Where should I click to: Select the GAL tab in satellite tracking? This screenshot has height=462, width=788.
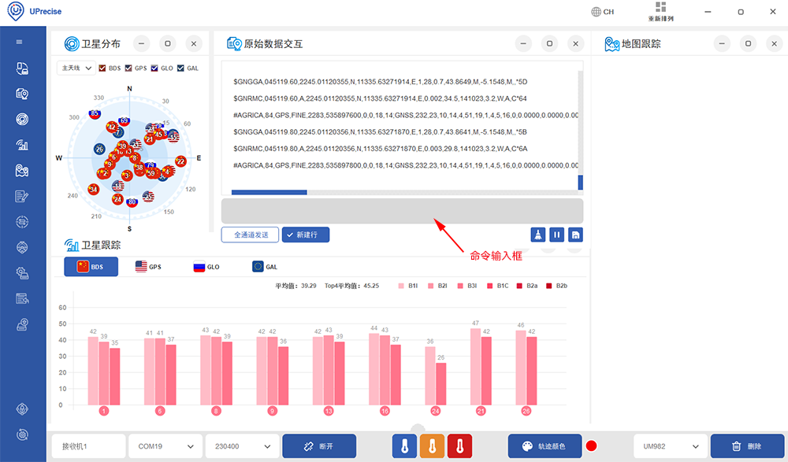point(265,267)
